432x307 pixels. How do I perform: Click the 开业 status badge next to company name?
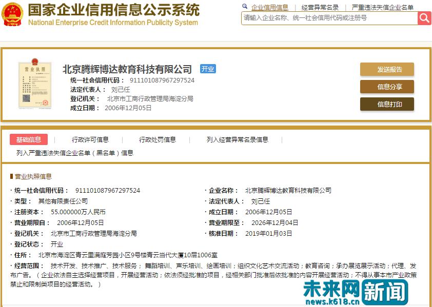tap(208, 69)
